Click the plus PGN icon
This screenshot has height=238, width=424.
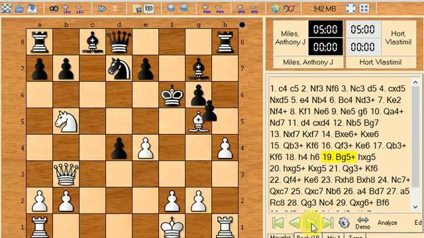[x=206, y=9]
